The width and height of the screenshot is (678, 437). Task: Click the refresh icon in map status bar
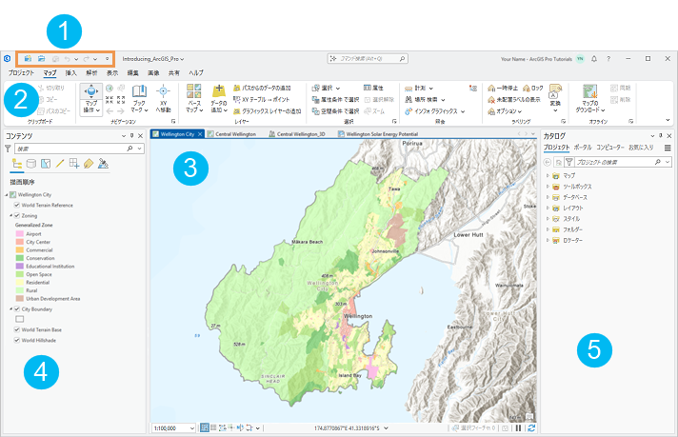531,427
